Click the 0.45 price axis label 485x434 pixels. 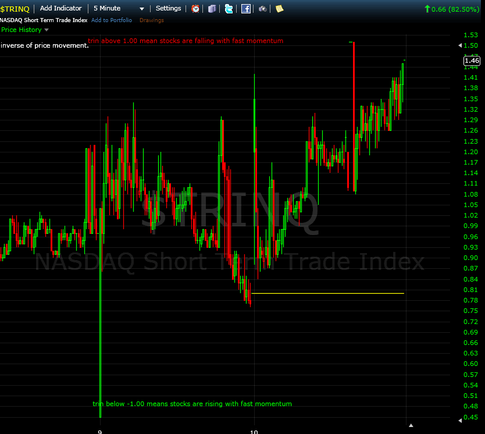coord(471,417)
